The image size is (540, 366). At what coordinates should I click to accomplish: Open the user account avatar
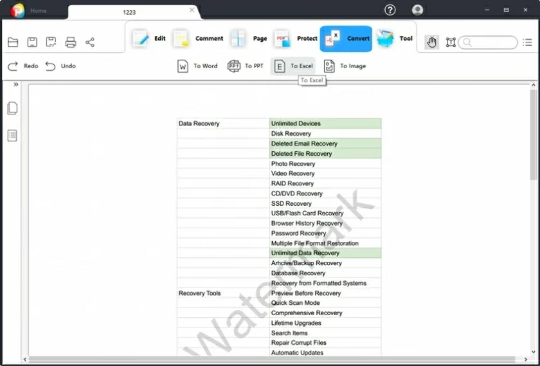(x=417, y=10)
